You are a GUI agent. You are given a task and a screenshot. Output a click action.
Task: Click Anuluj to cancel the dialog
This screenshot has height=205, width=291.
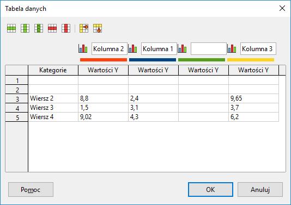click(x=260, y=189)
